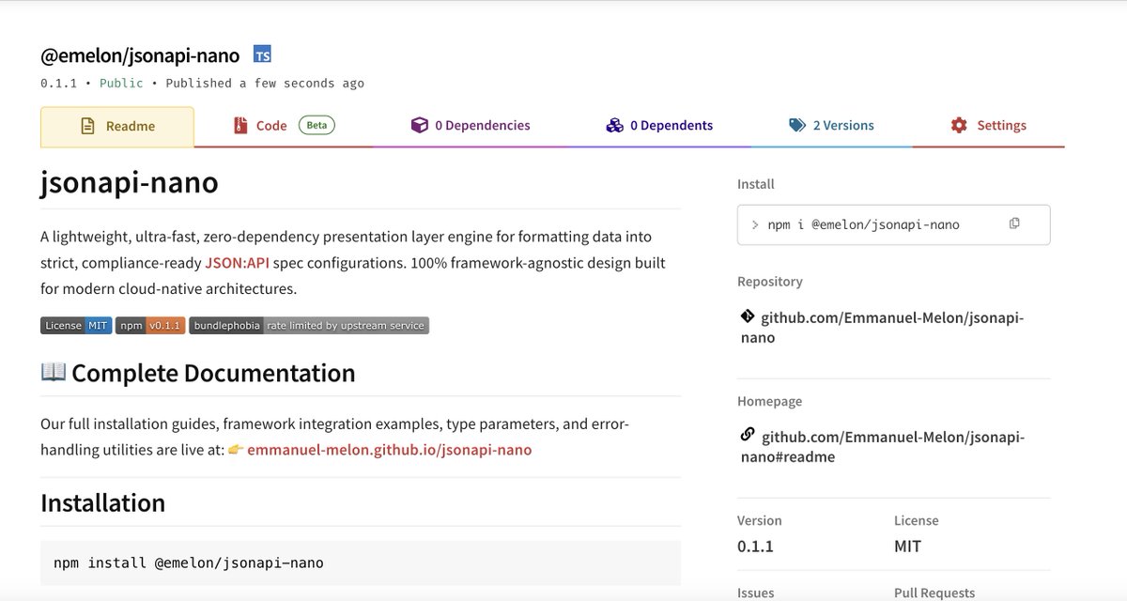Switch to the Code tab
1127x601 pixels.
[x=284, y=125]
